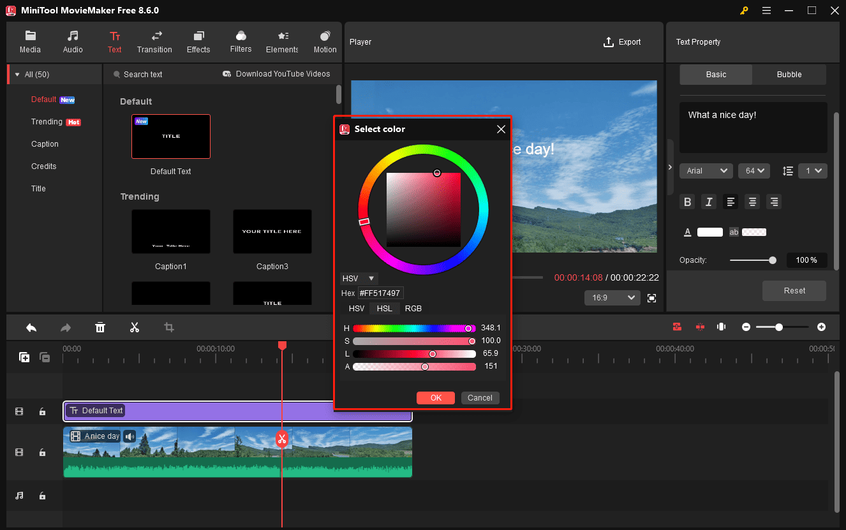Undo the last action
The height and width of the screenshot is (530, 846).
click(31, 327)
